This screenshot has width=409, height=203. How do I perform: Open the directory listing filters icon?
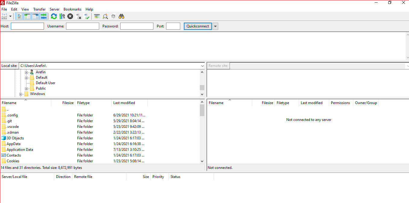(x=97, y=16)
